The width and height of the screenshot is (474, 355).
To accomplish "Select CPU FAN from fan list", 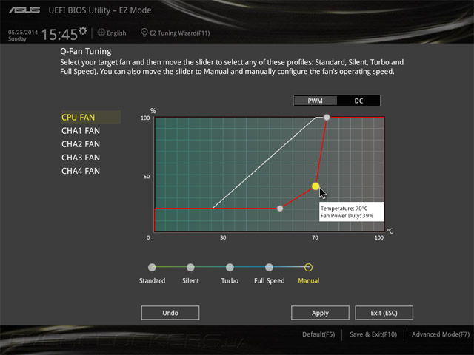I will pos(90,117).
